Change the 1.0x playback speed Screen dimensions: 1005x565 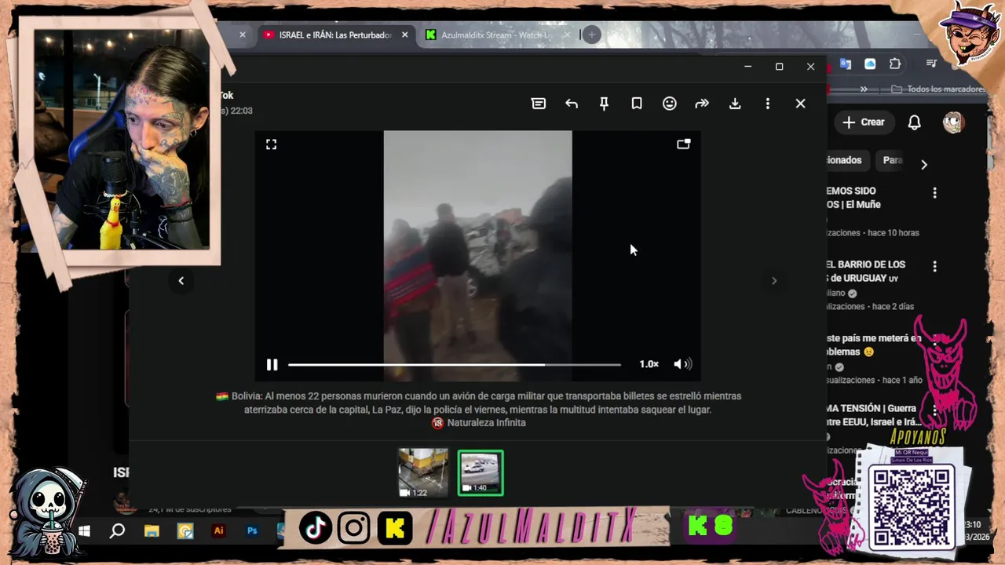coord(649,364)
